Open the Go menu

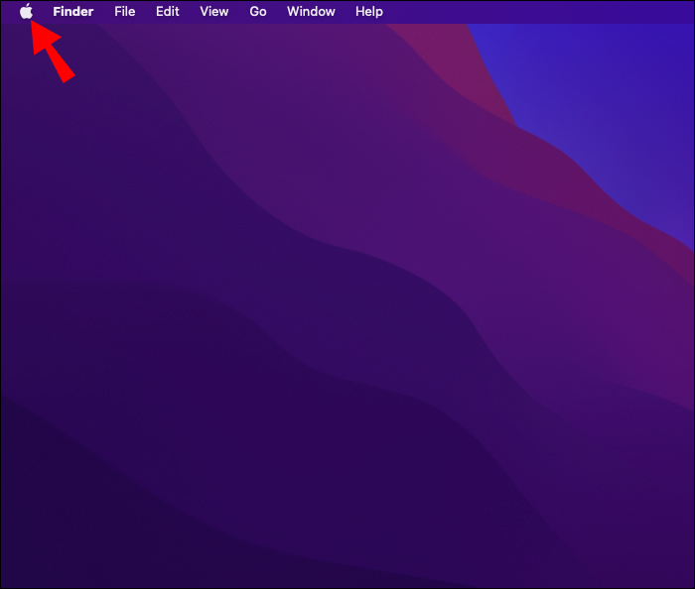(x=258, y=12)
